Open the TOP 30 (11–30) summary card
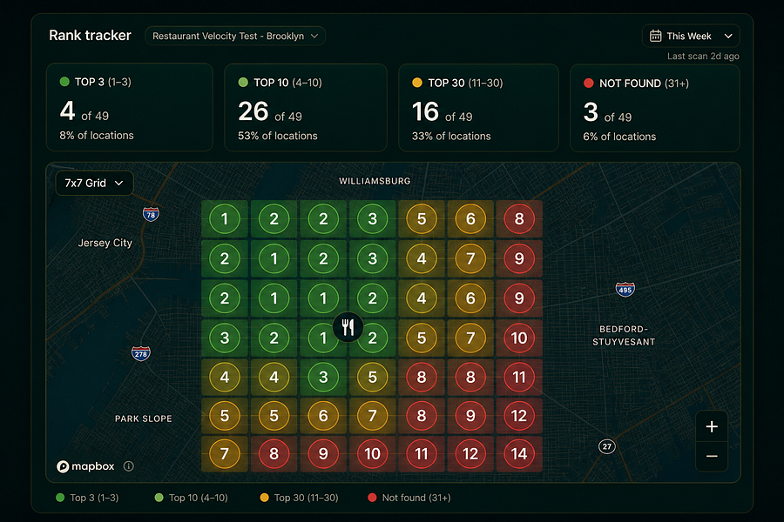 coord(478,108)
